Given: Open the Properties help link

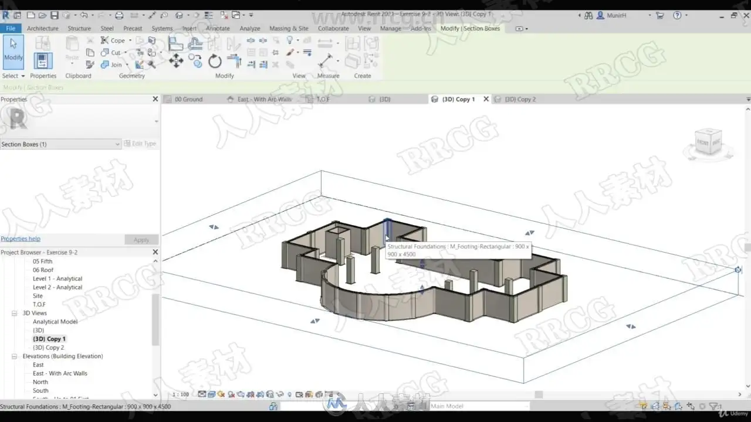Looking at the screenshot, I should (21, 239).
